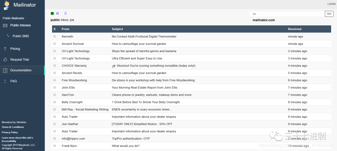Open '1 Drink Before Bed' email
Screen dimensions: 337x151
click(146, 102)
